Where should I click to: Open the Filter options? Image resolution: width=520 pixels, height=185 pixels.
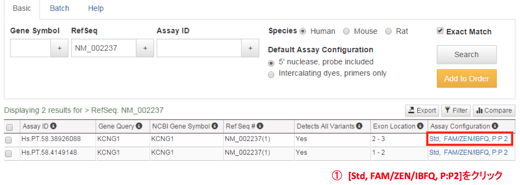tap(456, 110)
